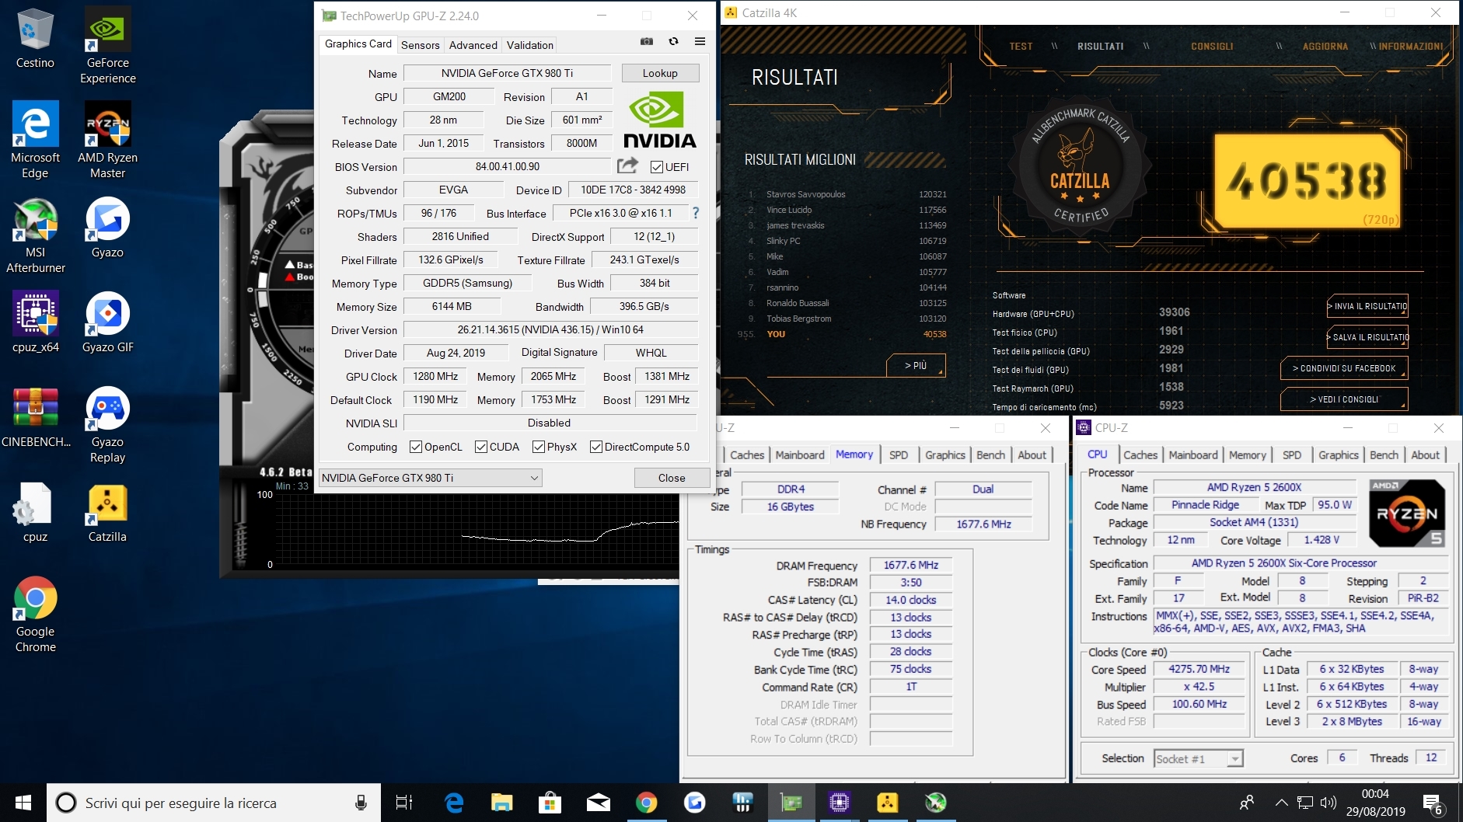
Task: Click the Close button in GPU-Z
Action: pyautogui.click(x=672, y=478)
